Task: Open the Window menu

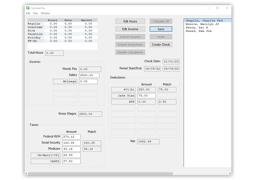Action: coord(45,13)
